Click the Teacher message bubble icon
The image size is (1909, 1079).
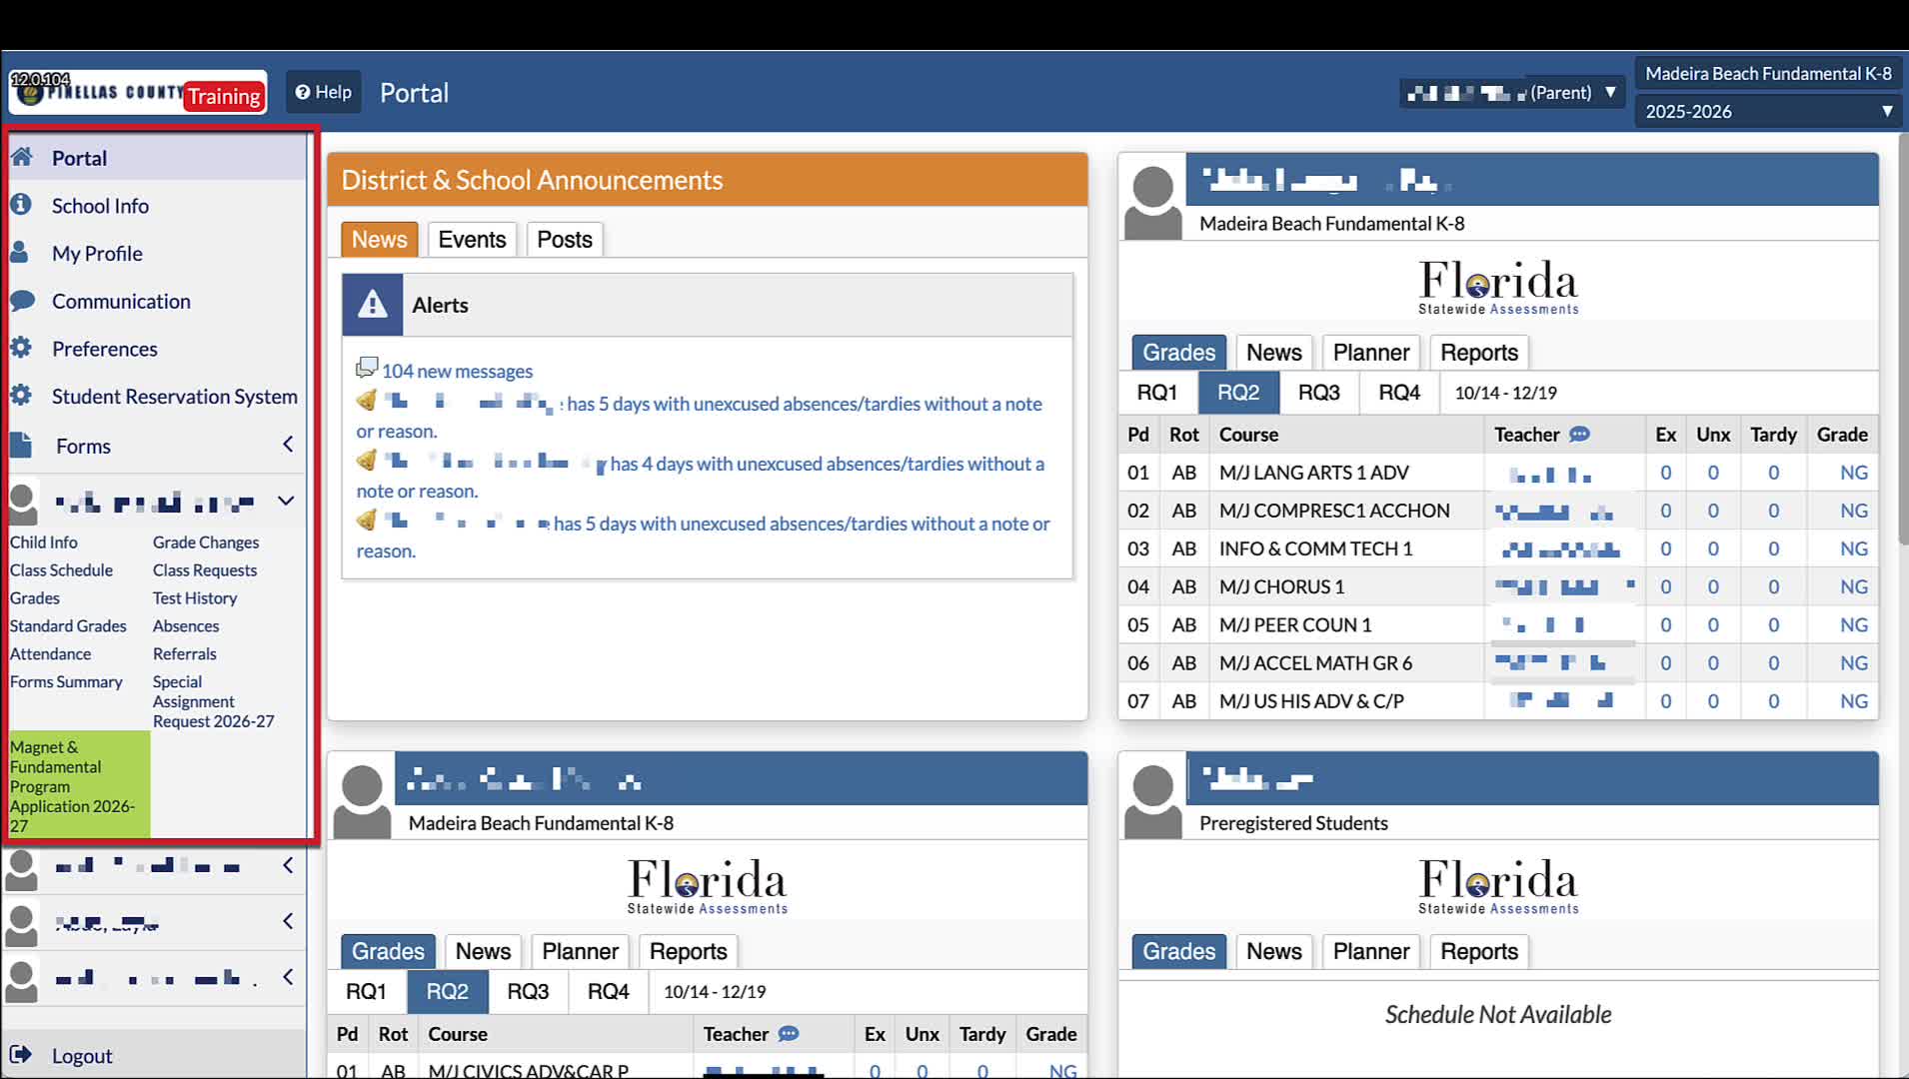[x=1579, y=435]
